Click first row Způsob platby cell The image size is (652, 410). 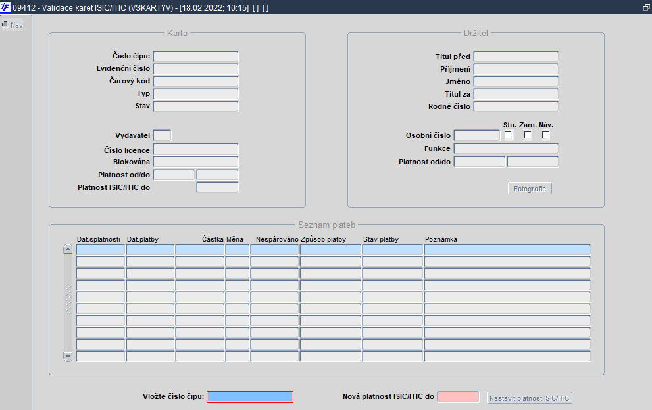[330, 250]
